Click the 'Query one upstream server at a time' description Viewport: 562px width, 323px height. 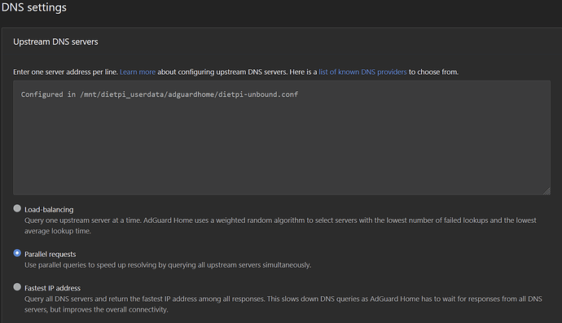tap(280, 225)
